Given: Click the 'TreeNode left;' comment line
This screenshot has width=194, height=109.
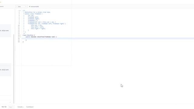Looking at the screenshot, I should 33,17.
